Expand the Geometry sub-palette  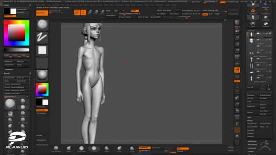point(252,141)
